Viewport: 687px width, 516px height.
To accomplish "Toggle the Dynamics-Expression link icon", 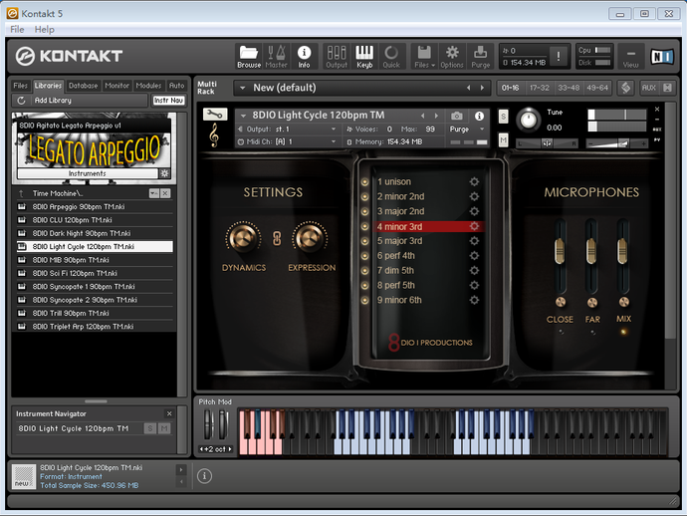I will pyautogui.click(x=277, y=239).
